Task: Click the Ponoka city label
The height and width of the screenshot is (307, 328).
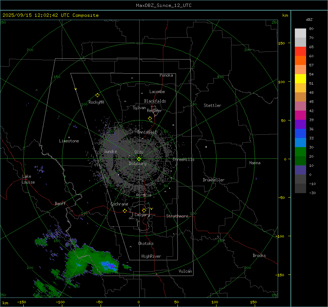Action: tap(166, 75)
